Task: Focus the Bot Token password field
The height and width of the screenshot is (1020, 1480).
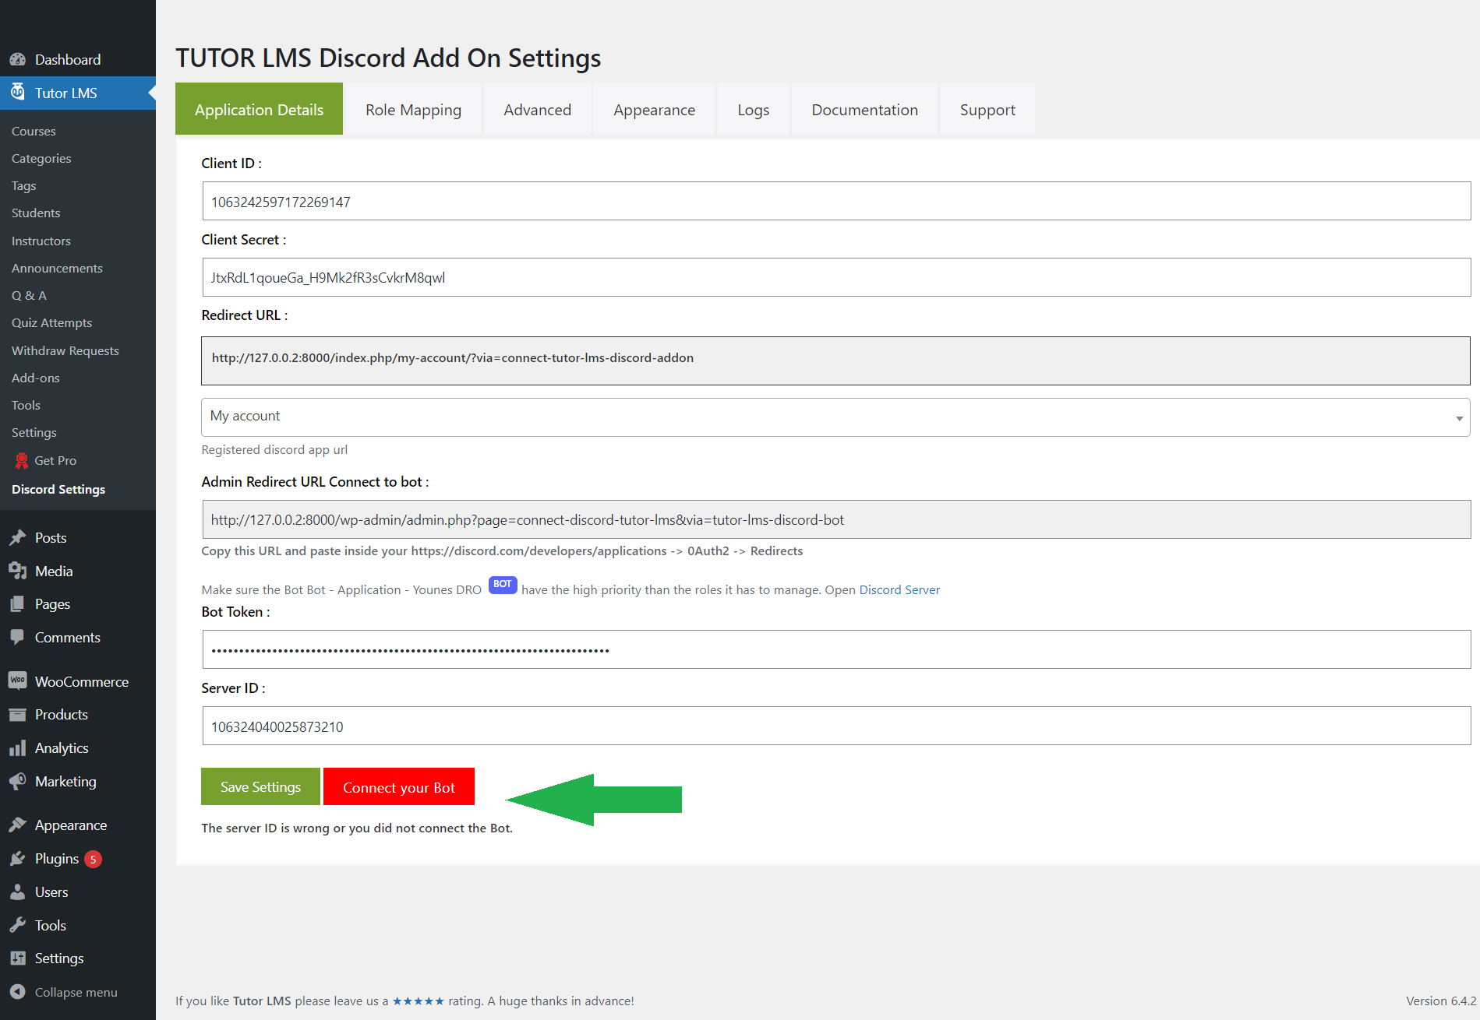Action: pos(835,650)
